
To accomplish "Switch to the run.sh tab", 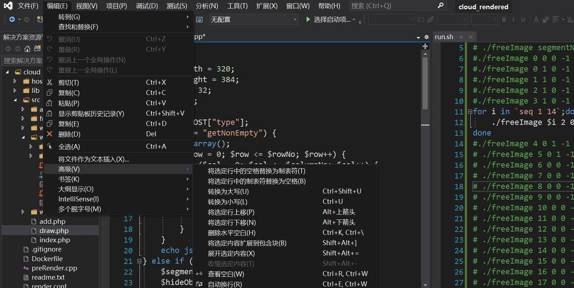I will [444, 37].
